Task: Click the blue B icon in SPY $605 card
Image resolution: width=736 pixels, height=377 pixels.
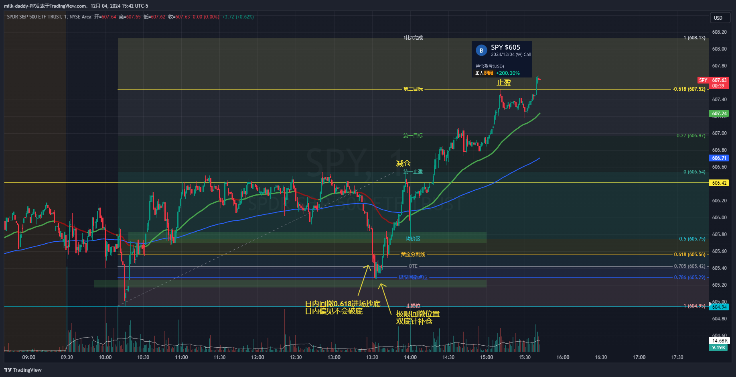Action: (x=481, y=51)
